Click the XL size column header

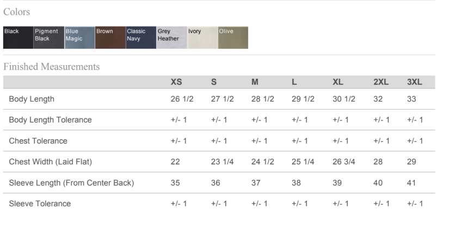(x=337, y=82)
